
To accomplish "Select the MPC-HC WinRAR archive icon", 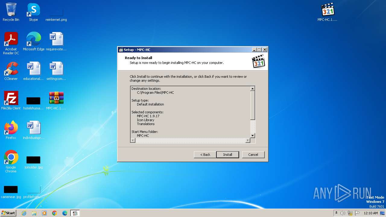I will pos(56,101).
